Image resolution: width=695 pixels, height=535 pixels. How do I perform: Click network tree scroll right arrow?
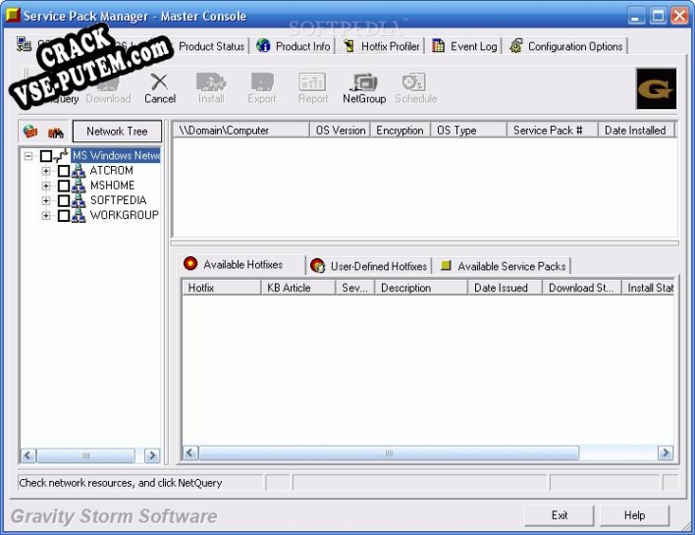click(x=152, y=455)
